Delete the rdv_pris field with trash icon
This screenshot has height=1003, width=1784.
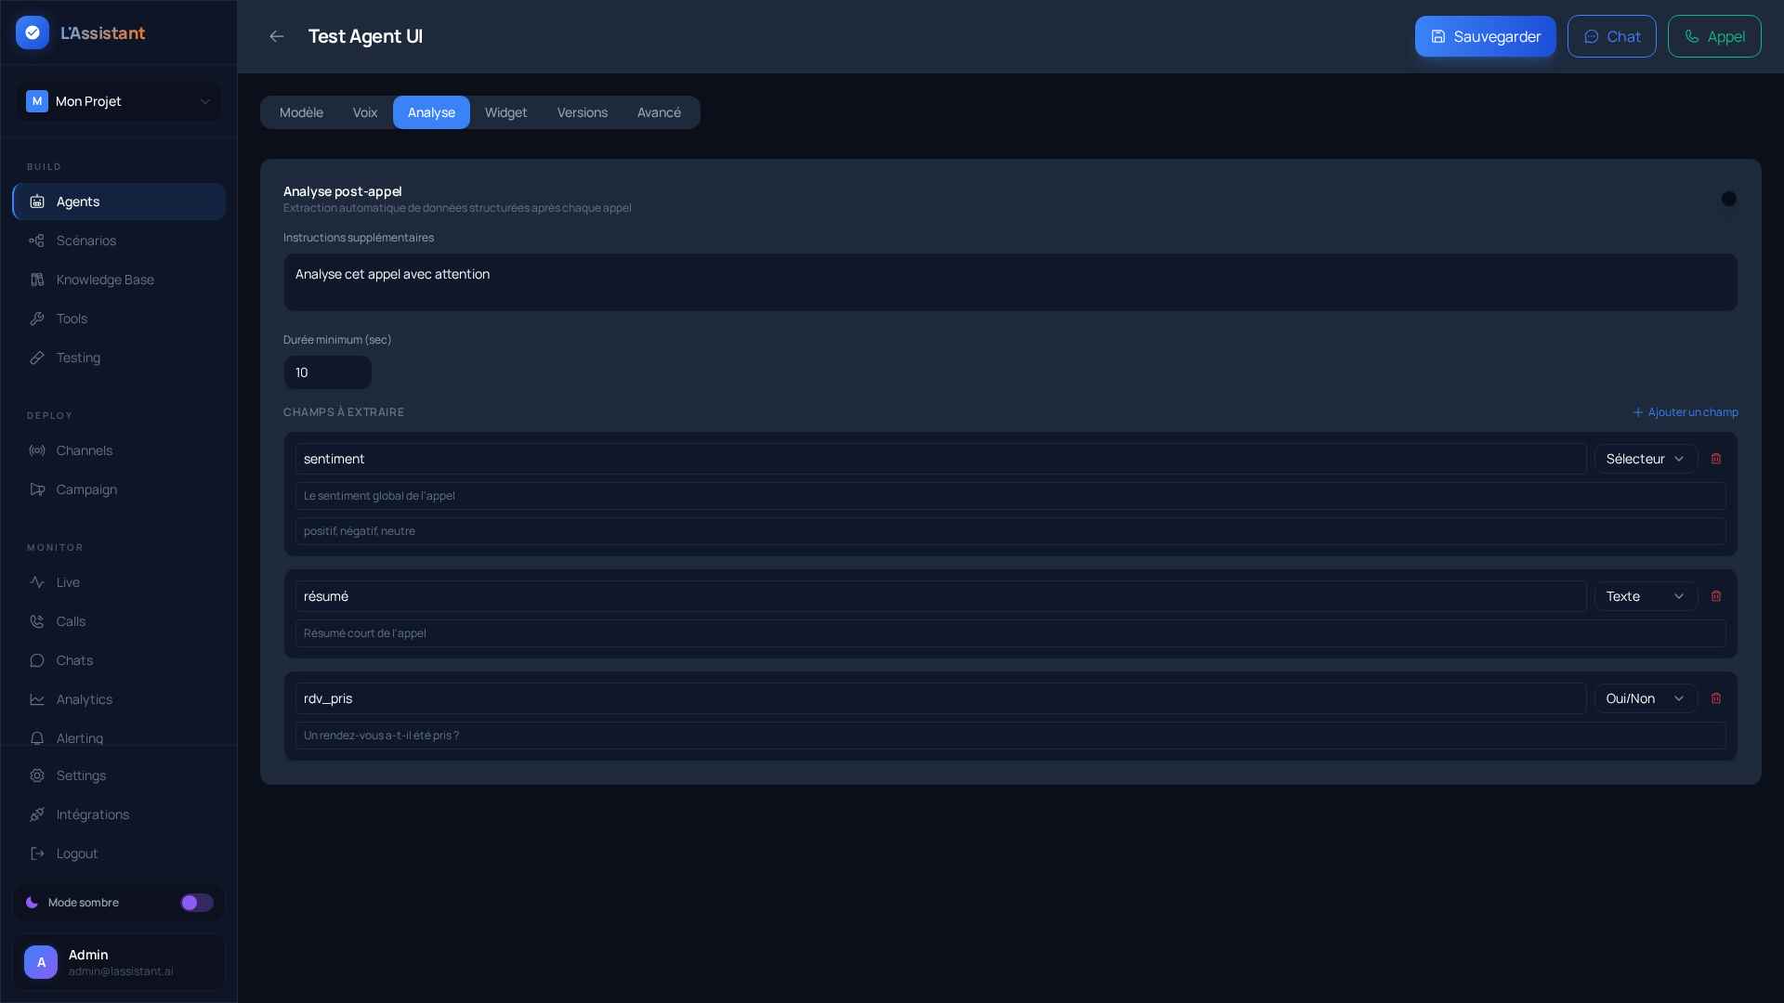tap(1716, 698)
